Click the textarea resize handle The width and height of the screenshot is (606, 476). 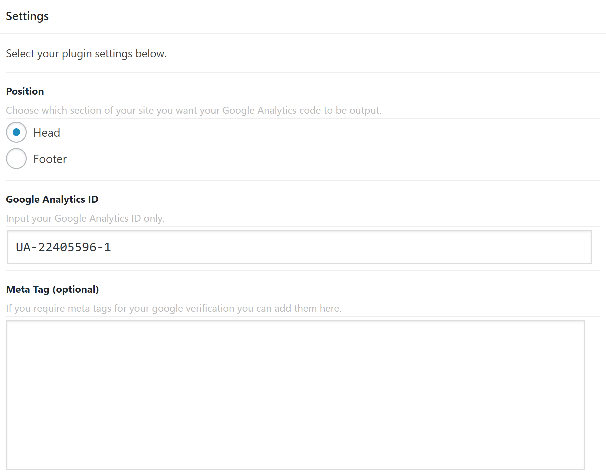click(582, 468)
